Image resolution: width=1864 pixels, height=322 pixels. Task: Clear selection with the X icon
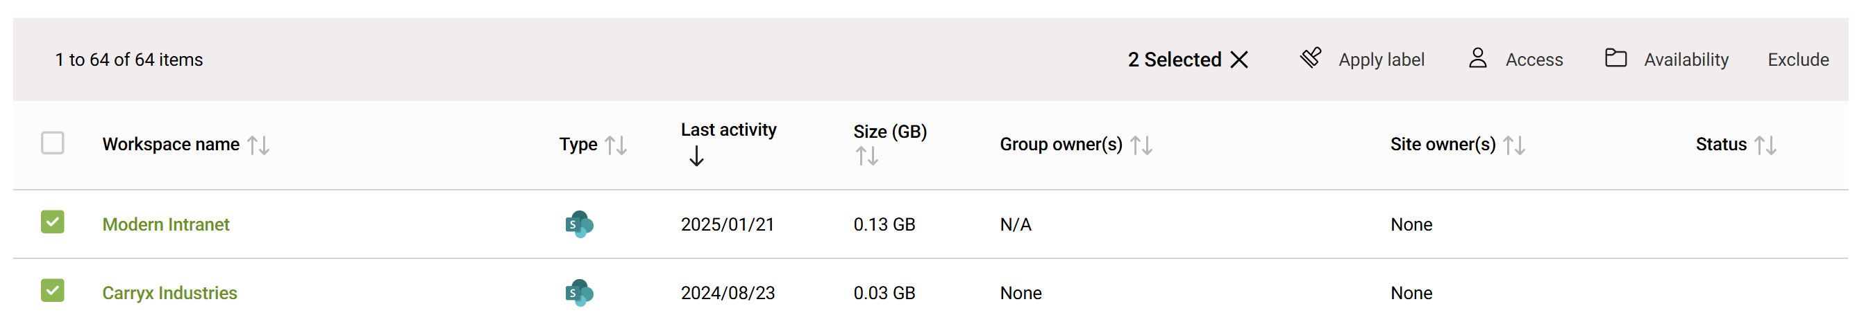[x=1239, y=59]
